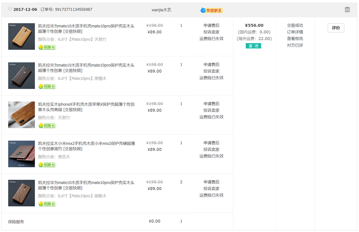359x232 pixels.
Task: Open thumbnail of the 小米mix2 黑杏木 case
Action: coord(22,154)
